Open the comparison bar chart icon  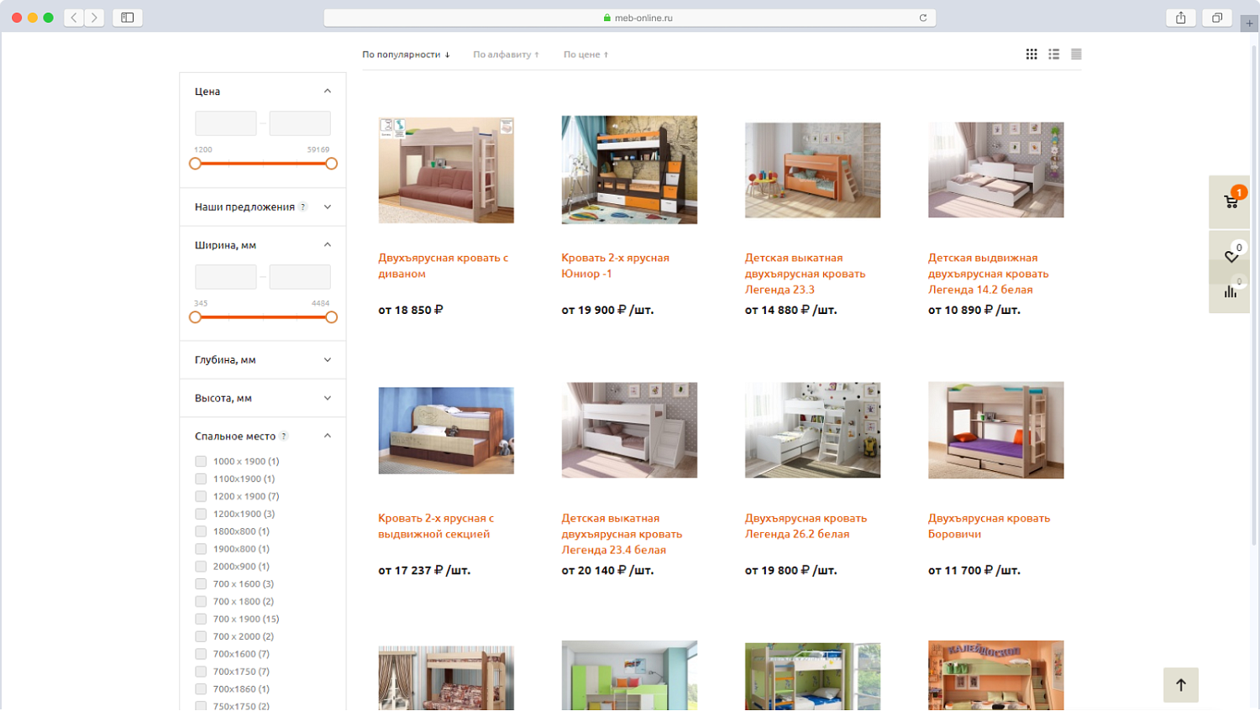[1230, 292]
